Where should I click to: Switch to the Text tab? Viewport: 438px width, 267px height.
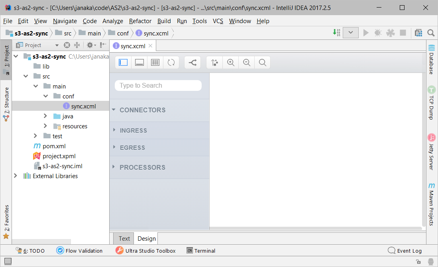(124, 239)
